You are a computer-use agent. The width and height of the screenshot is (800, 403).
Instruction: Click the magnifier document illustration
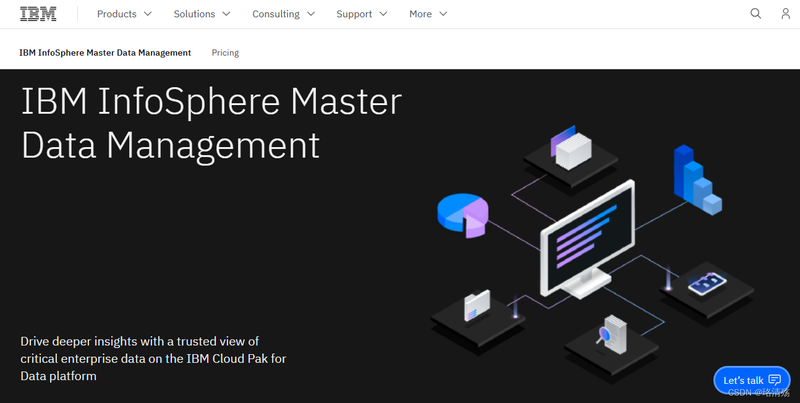click(x=611, y=334)
